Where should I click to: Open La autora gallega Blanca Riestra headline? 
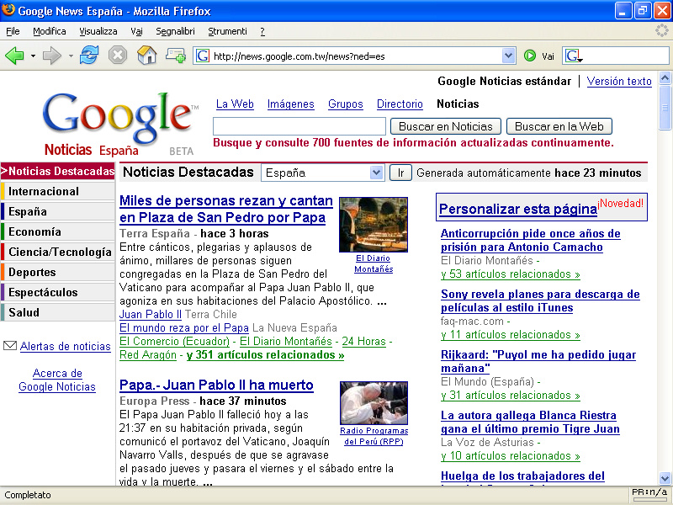coord(530,422)
